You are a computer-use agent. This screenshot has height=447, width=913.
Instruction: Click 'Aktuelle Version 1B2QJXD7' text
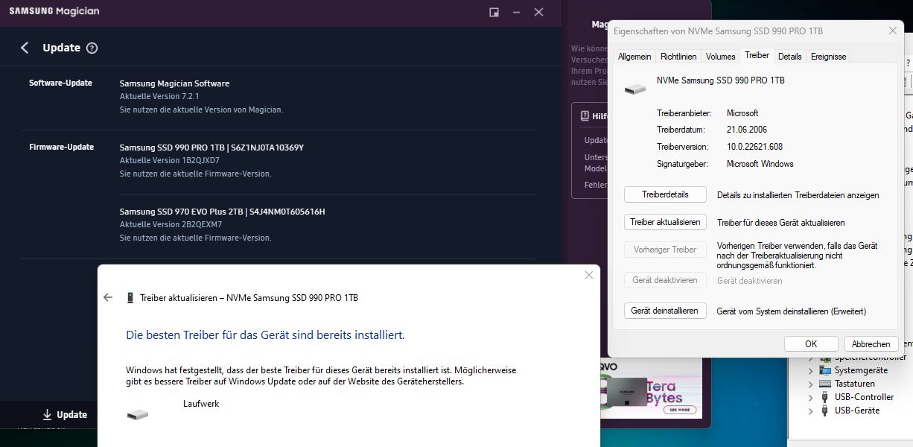click(170, 161)
